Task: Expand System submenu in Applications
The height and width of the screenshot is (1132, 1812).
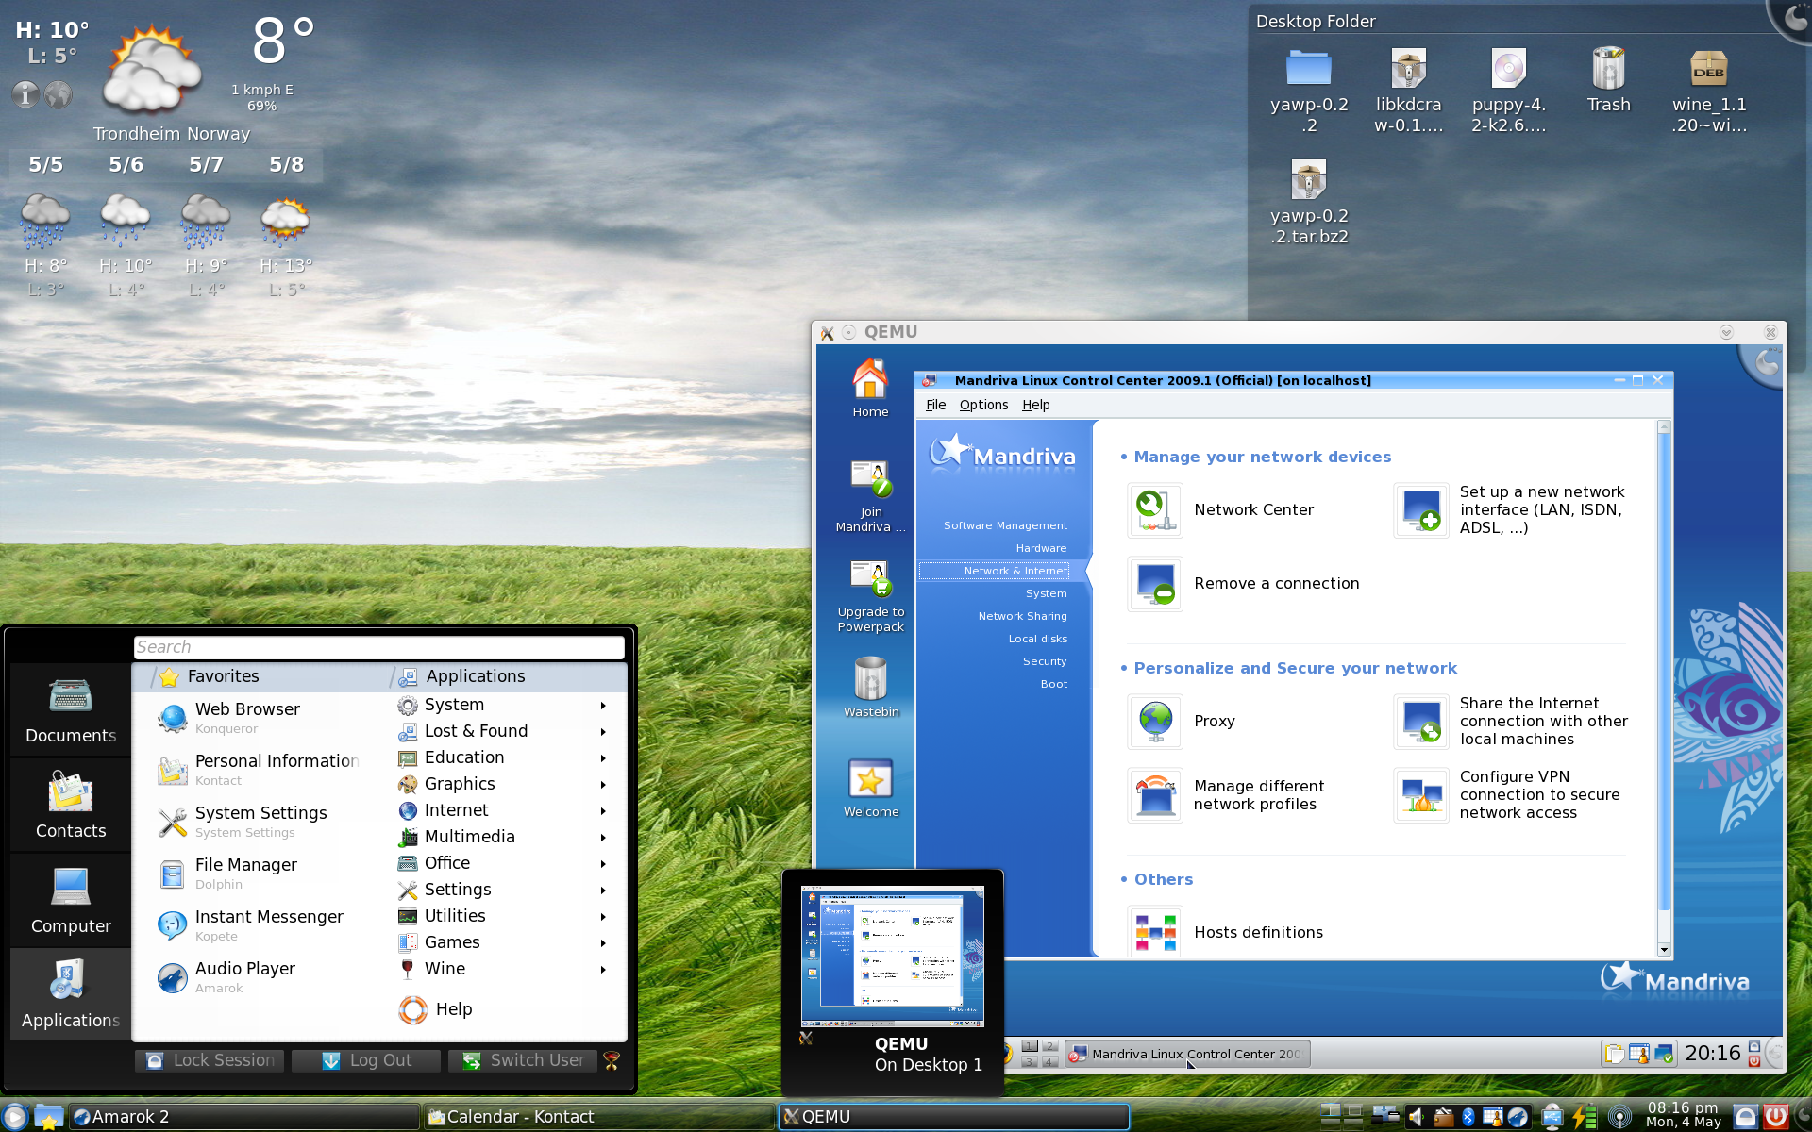Action: (x=501, y=705)
